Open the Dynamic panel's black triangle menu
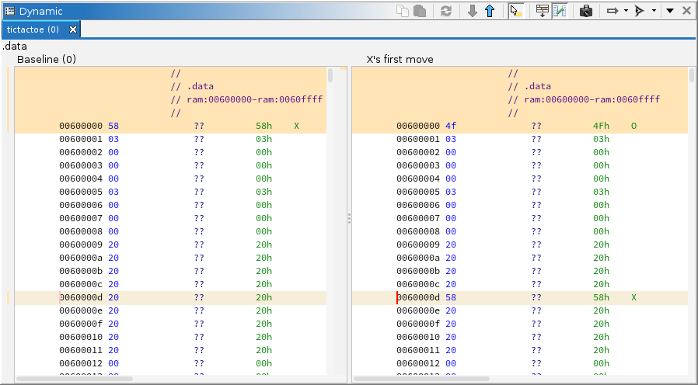Image resolution: width=698 pixels, height=385 pixels. 669,11
